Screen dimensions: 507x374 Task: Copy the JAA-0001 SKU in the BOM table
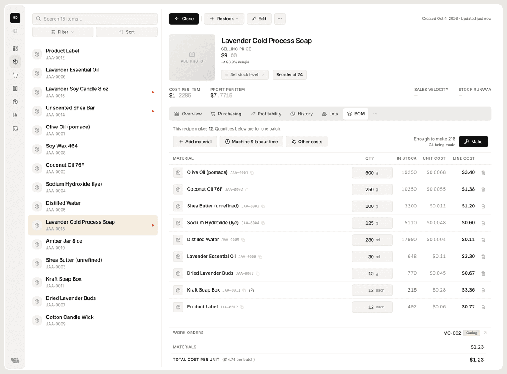252,173
